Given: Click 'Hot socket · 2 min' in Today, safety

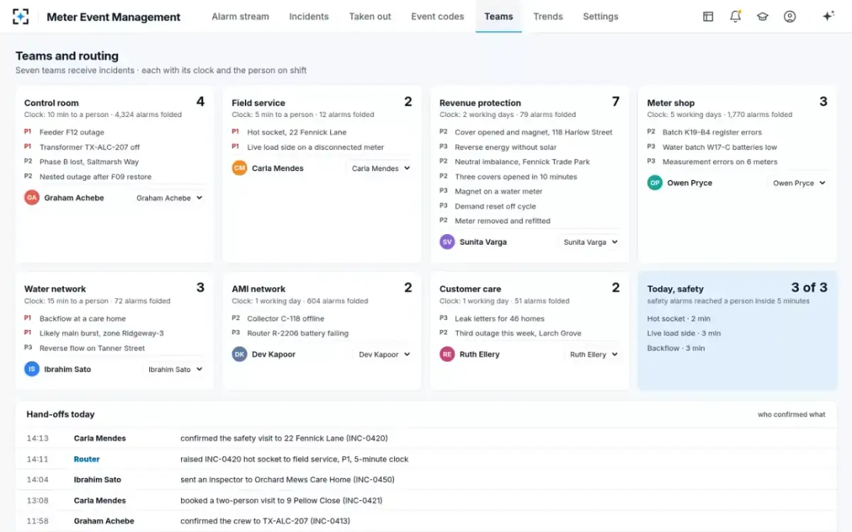Looking at the screenshot, I should [679, 318].
